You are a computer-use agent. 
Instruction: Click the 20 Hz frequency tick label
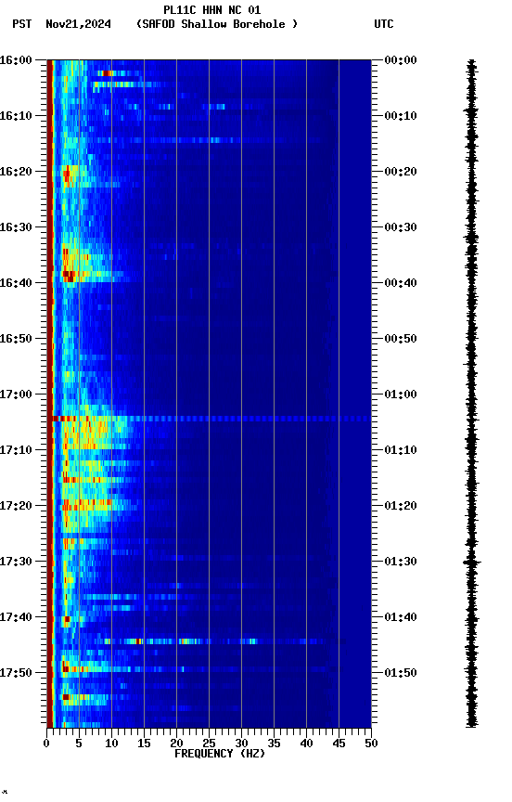pyautogui.click(x=176, y=744)
